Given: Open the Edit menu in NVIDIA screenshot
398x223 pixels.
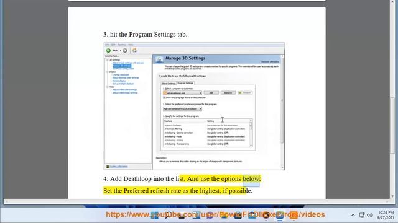Looking at the screenshot, I should (113, 45).
